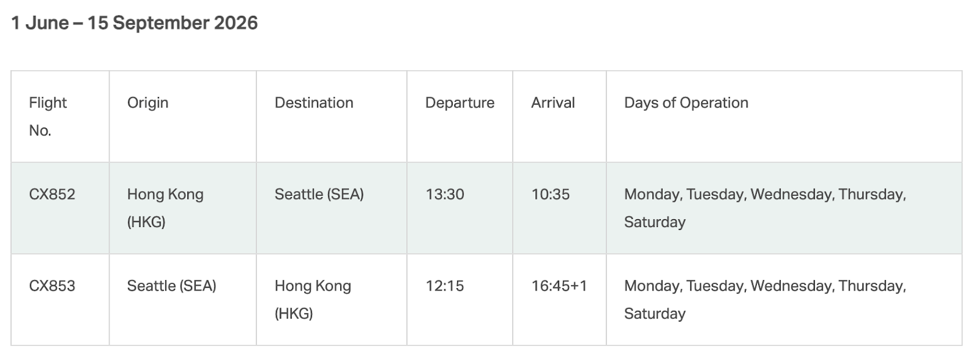Viewport: 979px width, 357px height.
Task: Select the Arrival column header
Action: click(x=559, y=117)
